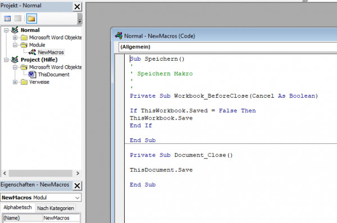Click the Workbook_BeforeClose procedure line

224,96
